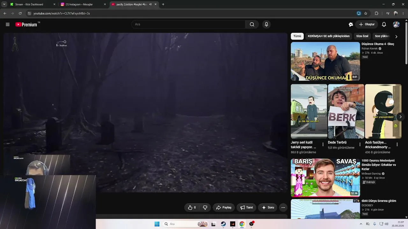Switch to Chrome on the taskbar
This screenshot has height=229, width=408.
click(242, 224)
